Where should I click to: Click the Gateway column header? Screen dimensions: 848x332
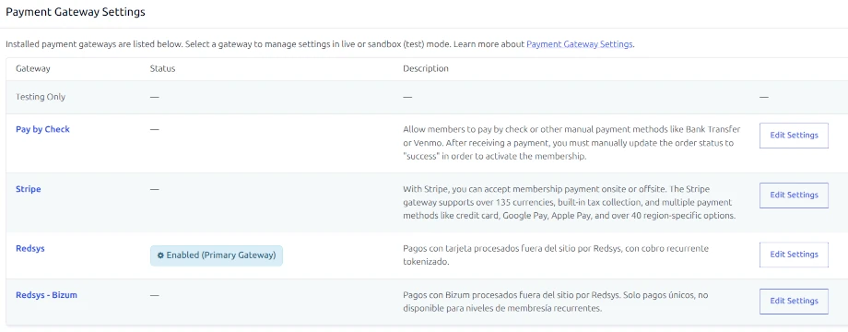[33, 69]
